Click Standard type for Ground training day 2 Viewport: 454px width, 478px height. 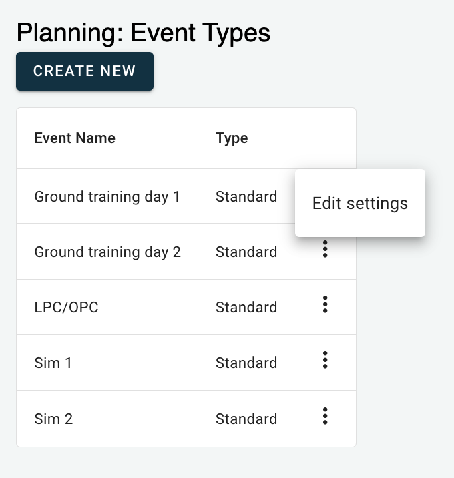pyautogui.click(x=246, y=252)
